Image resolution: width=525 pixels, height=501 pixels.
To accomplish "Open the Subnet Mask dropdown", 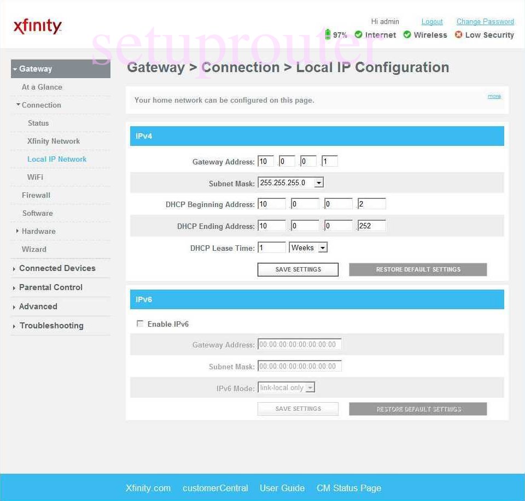I will [x=319, y=182].
